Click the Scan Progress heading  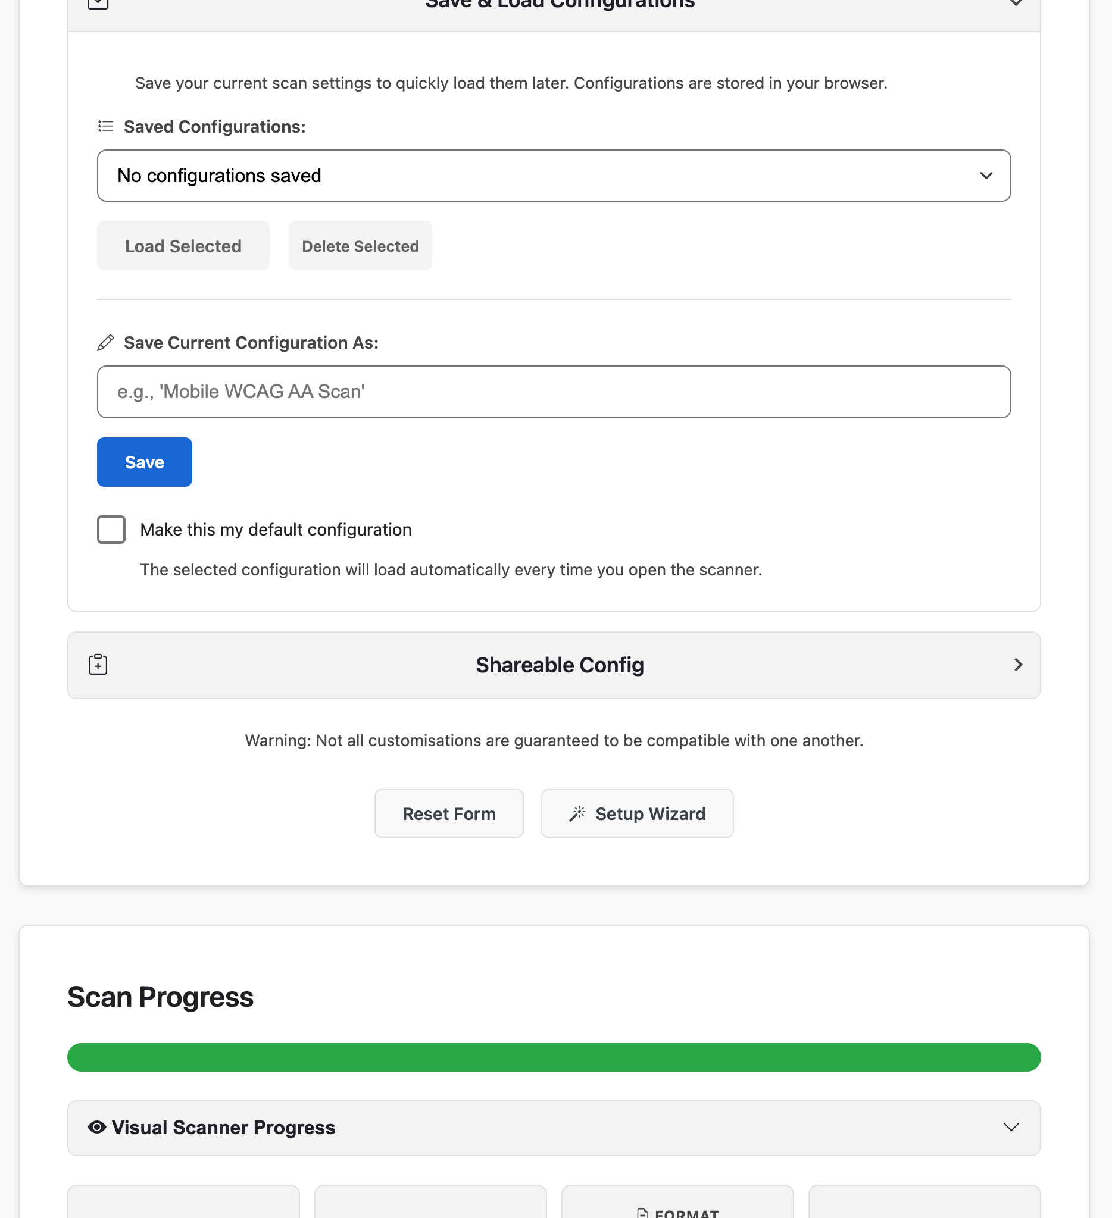coord(160,997)
